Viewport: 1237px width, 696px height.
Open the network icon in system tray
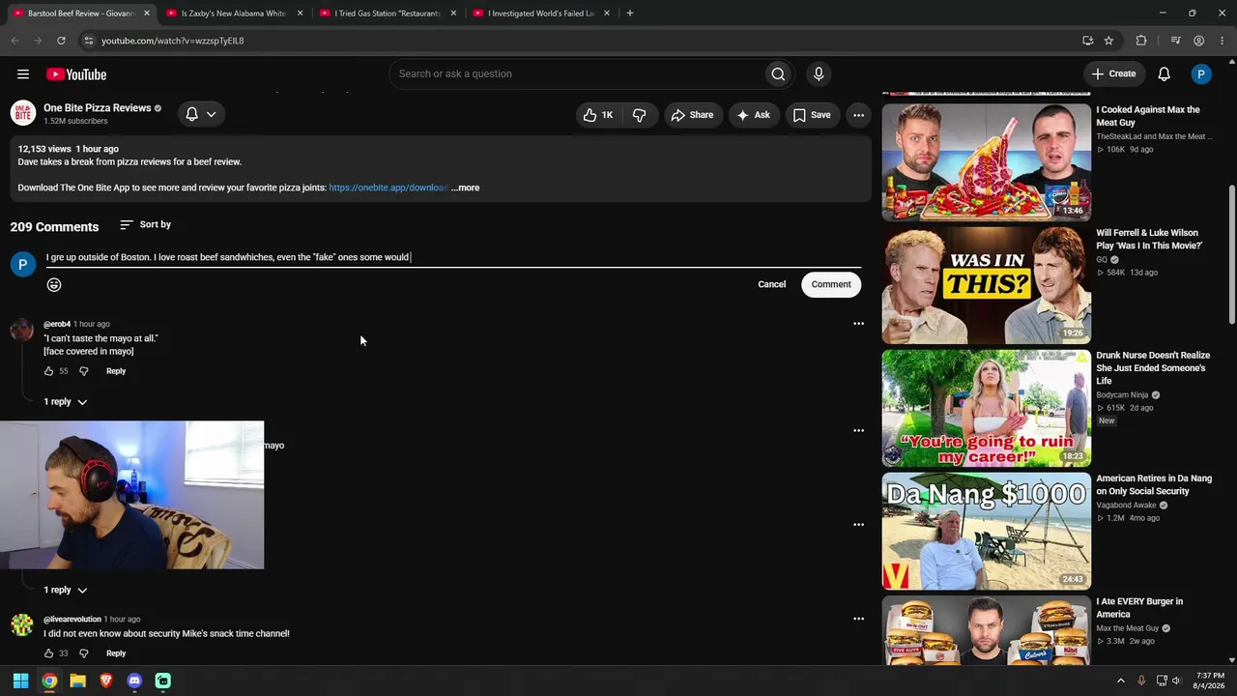tap(1162, 681)
